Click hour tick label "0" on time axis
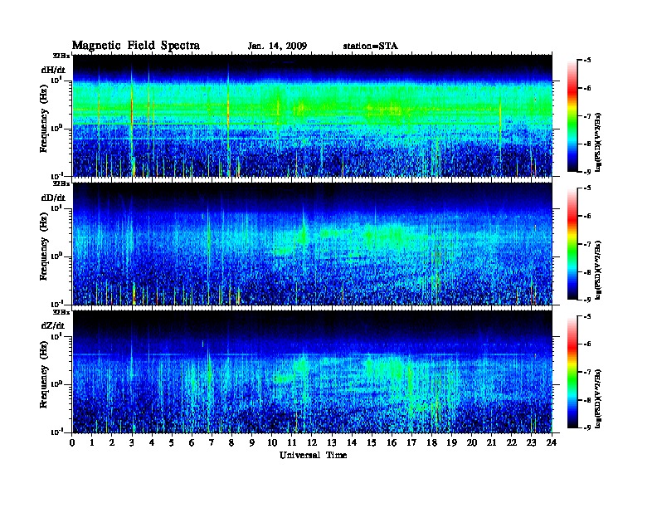Viewport: 657px width, 508px height. click(x=72, y=442)
